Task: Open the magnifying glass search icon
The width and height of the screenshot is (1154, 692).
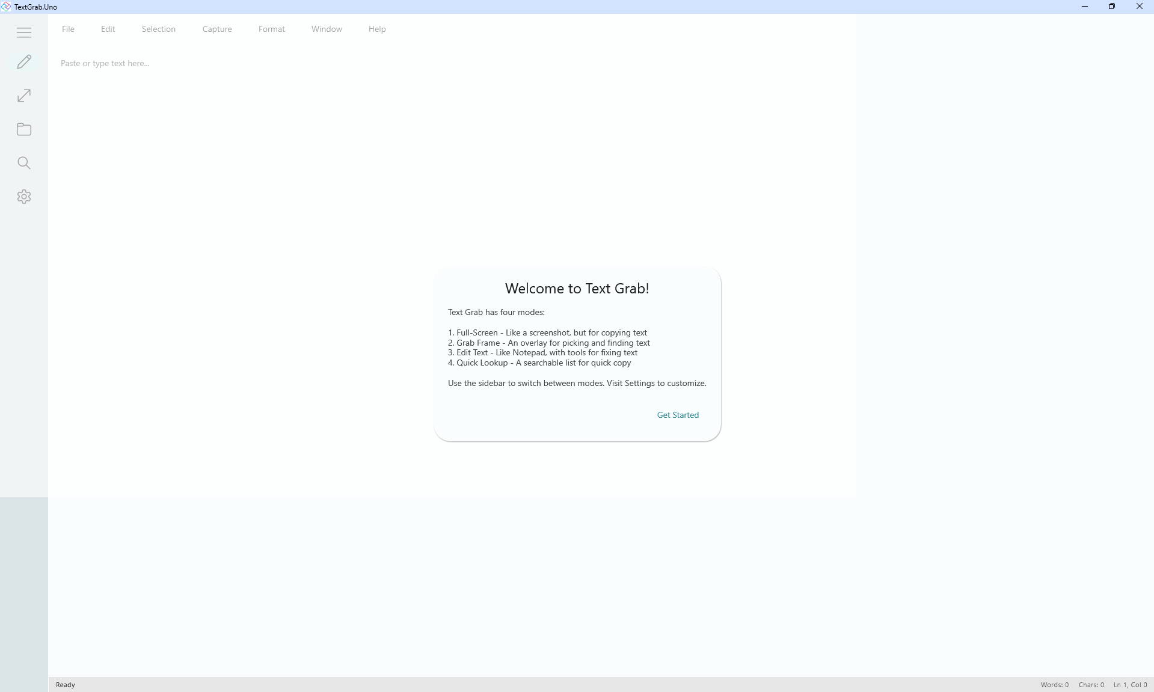Action: pos(24,163)
